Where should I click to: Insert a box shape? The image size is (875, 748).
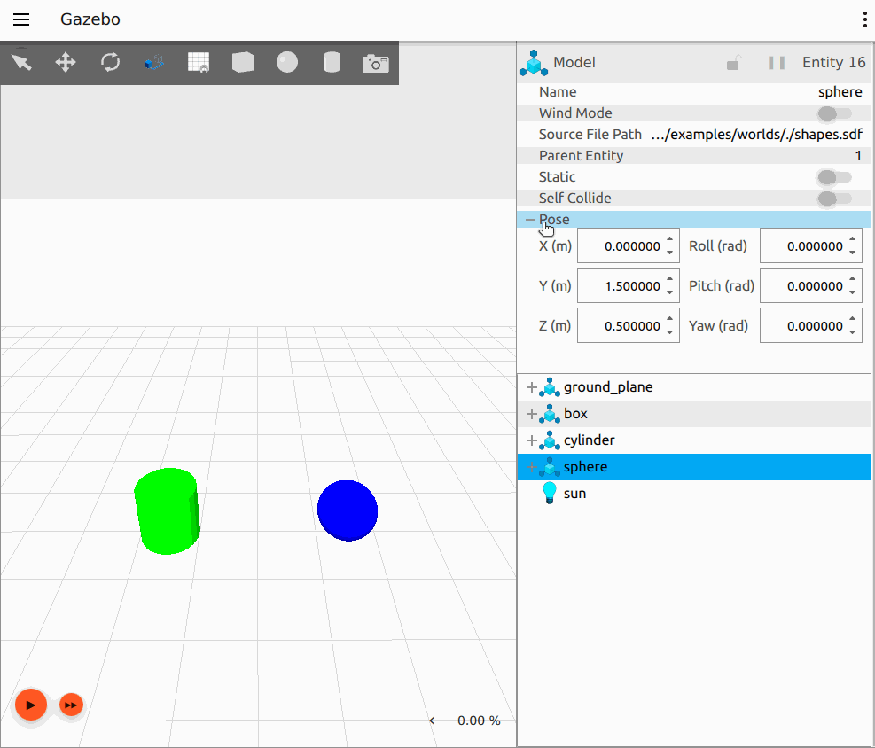tap(243, 62)
